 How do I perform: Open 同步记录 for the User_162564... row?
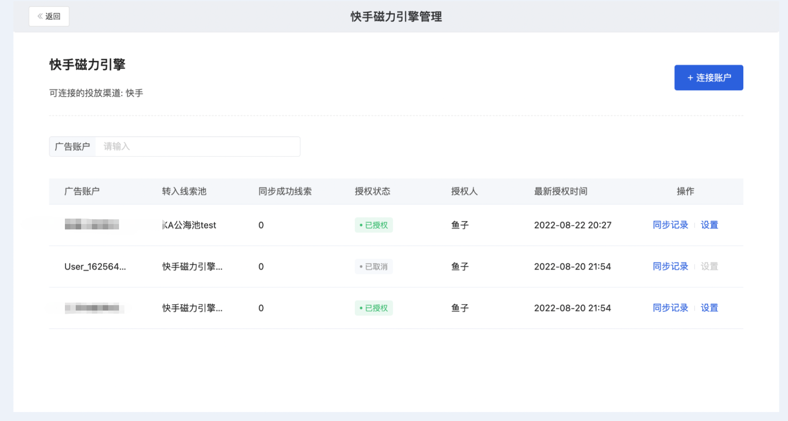(670, 266)
